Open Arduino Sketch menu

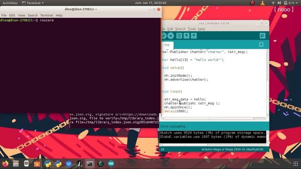(181, 29)
